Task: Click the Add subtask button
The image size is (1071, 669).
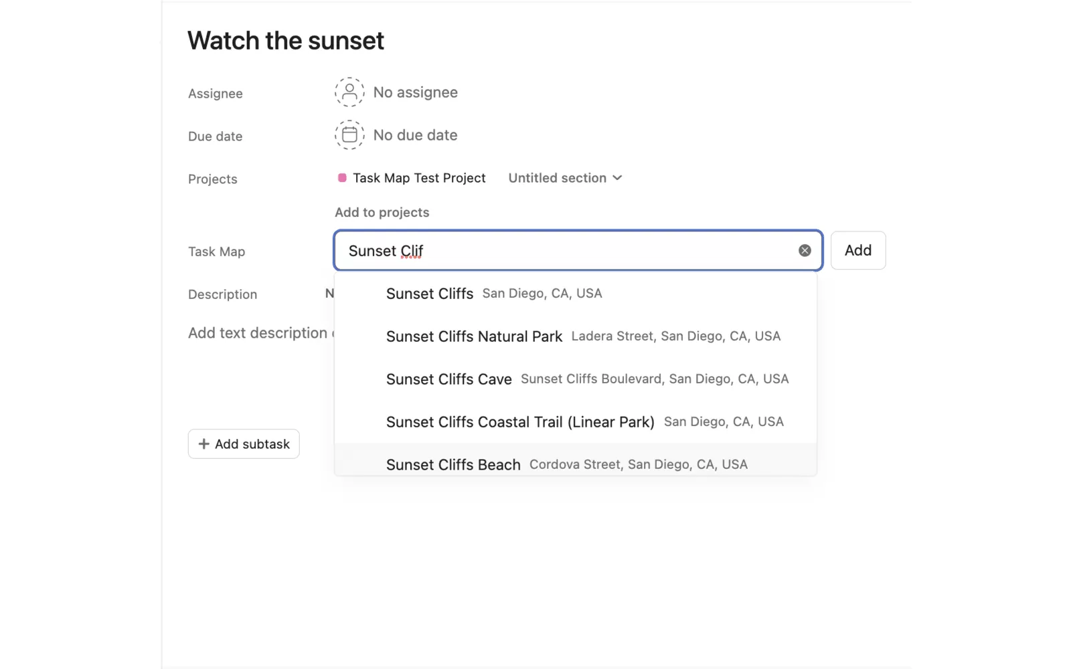Action: 244,444
